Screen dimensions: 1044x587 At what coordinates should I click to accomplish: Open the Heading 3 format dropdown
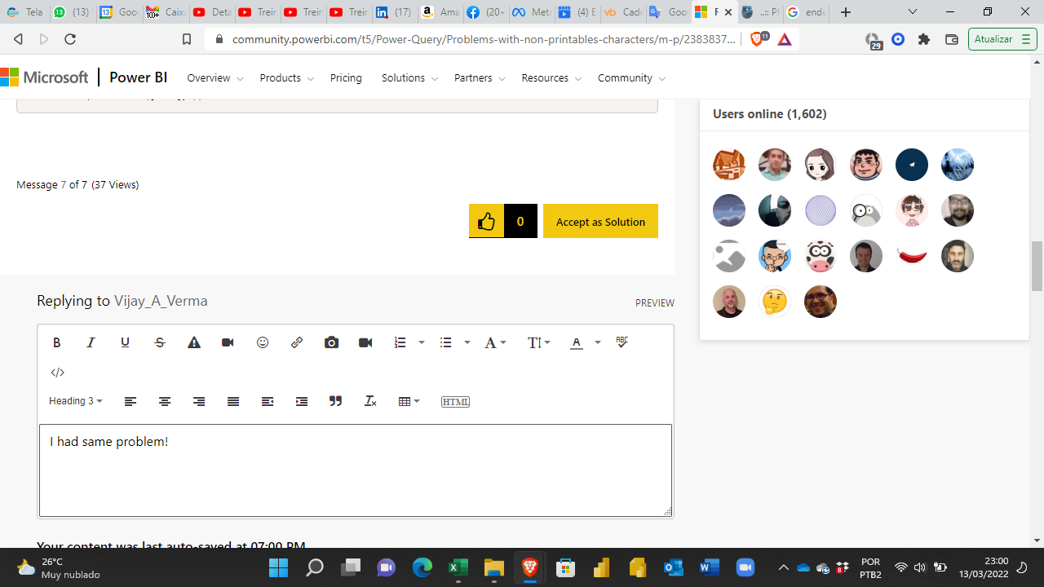75,401
